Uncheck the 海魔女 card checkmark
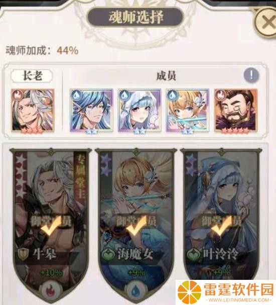 tap(136, 225)
